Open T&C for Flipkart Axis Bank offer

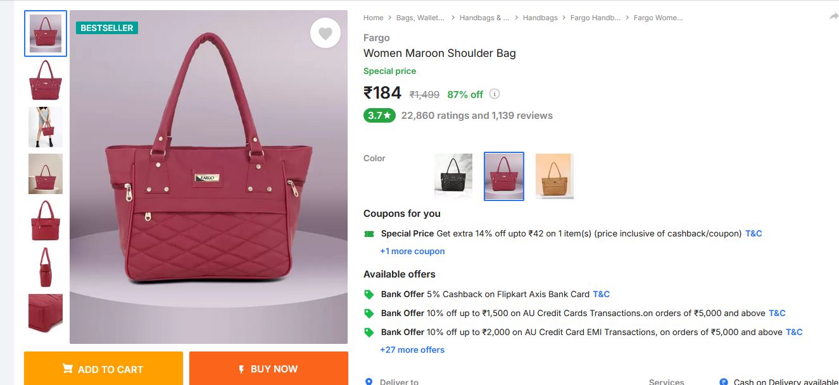pyautogui.click(x=601, y=294)
